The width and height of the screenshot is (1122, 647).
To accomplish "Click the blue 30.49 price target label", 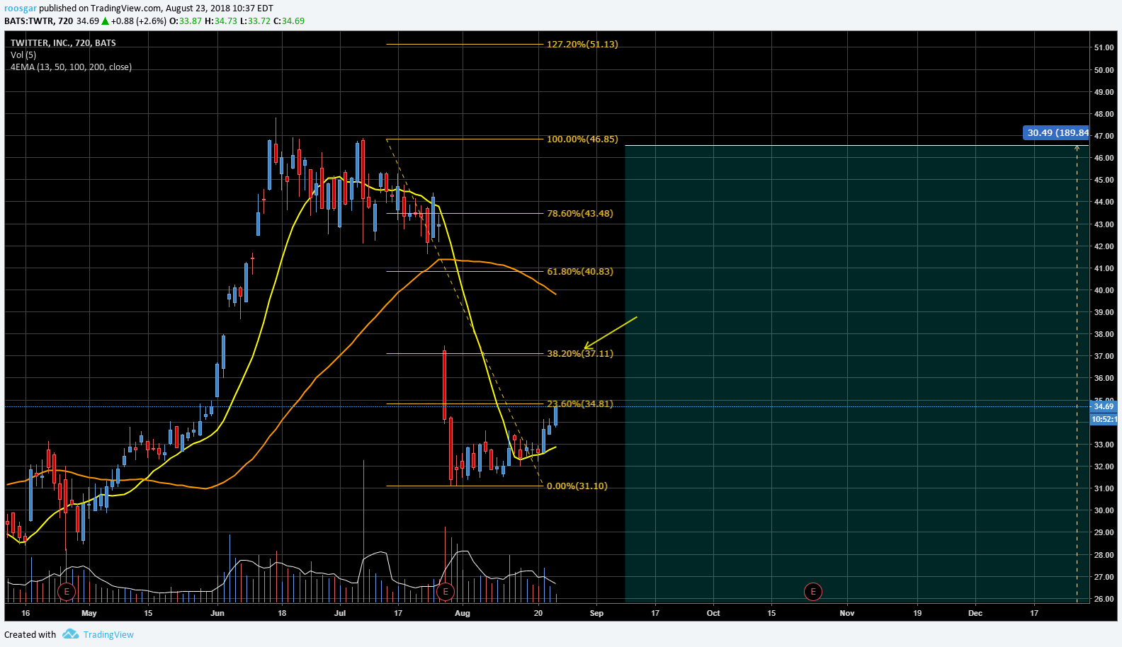I will click(1058, 132).
